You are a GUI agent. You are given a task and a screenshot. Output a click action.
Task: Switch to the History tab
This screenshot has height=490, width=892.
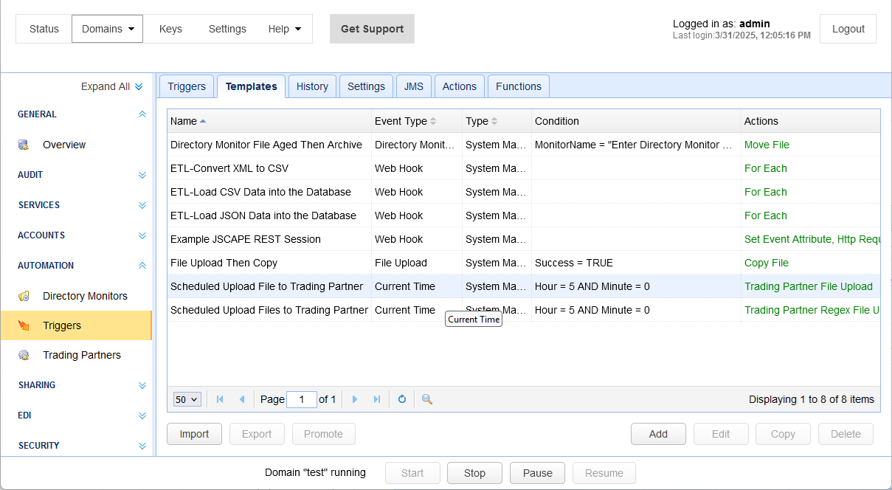click(312, 86)
